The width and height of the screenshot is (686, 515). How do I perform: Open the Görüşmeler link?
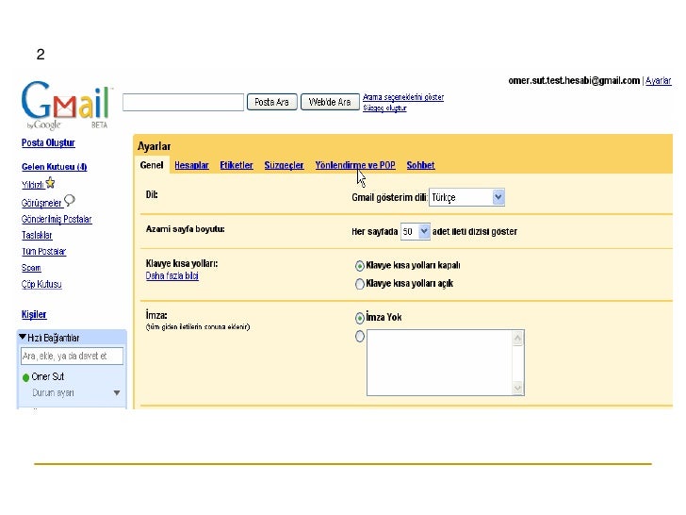[x=41, y=203]
